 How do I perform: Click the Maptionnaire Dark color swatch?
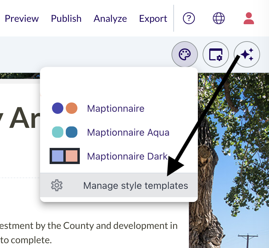pos(65,156)
